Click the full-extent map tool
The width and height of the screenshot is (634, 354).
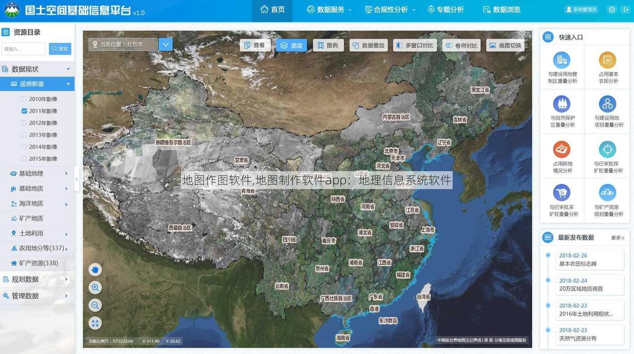tap(95, 324)
